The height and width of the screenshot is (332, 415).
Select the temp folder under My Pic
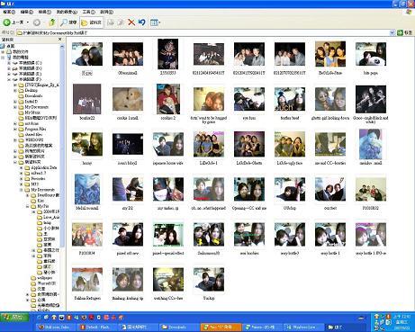pyautogui.click(x=47, y=223)
